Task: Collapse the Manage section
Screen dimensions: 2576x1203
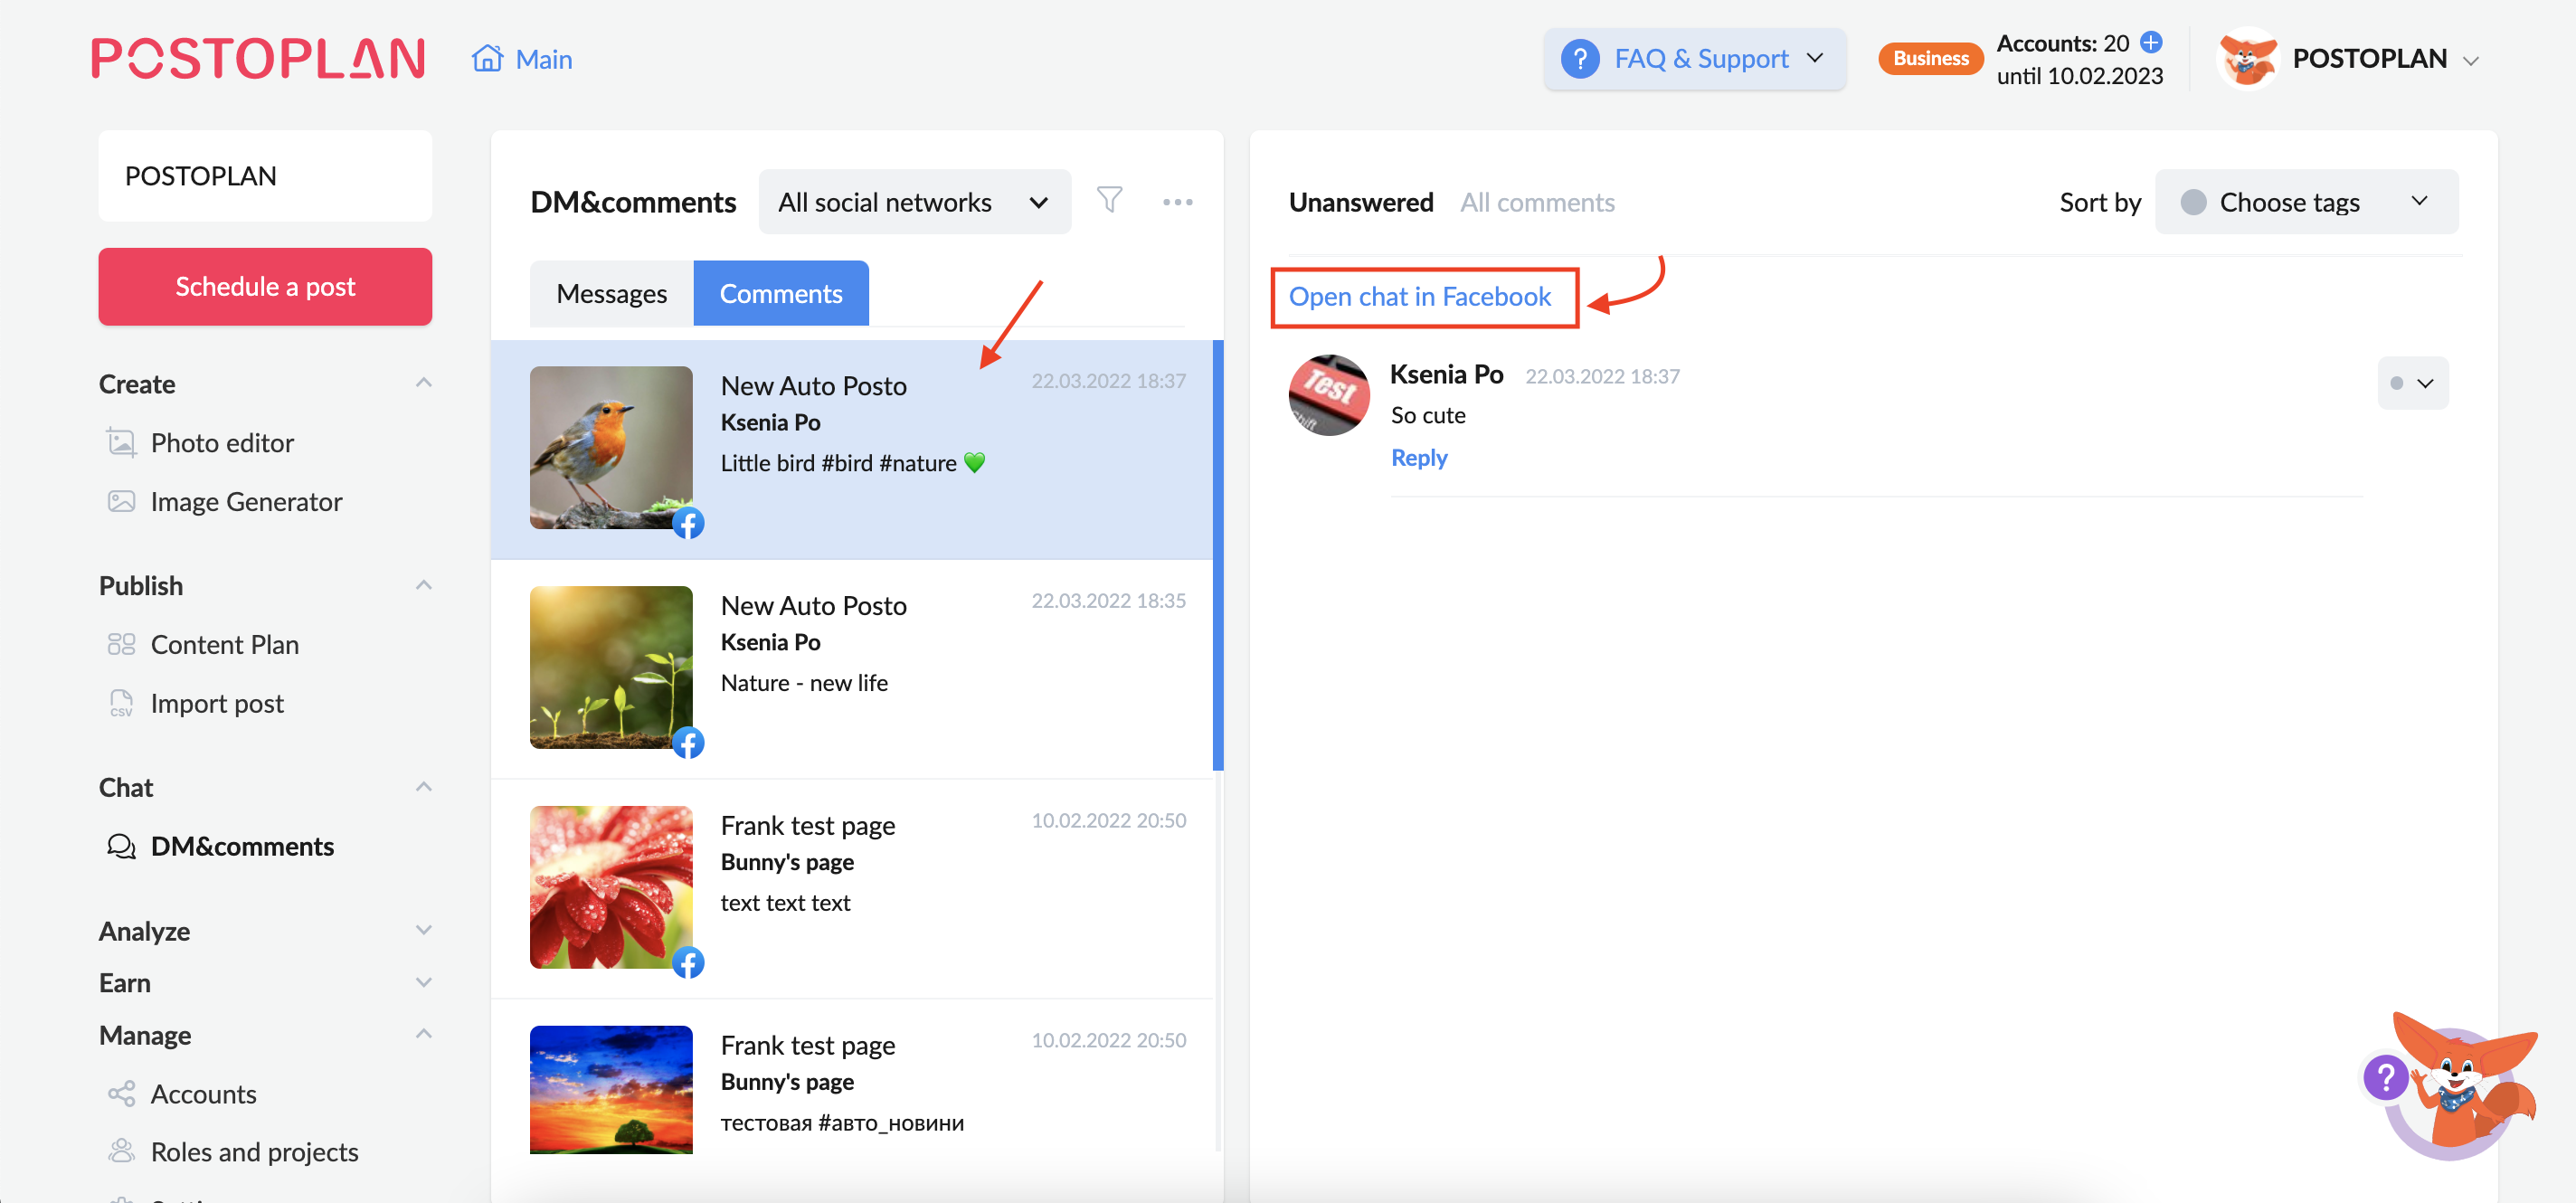Action: tap(423, 1034)
